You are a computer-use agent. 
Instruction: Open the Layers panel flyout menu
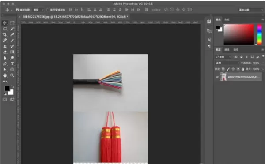click(x=263, y=50)
